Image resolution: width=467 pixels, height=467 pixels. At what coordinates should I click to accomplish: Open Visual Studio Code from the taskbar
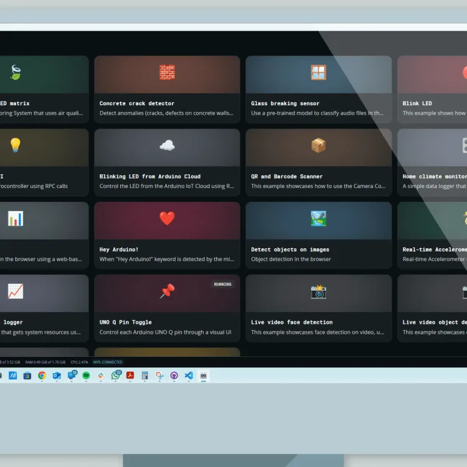[189, 375]
